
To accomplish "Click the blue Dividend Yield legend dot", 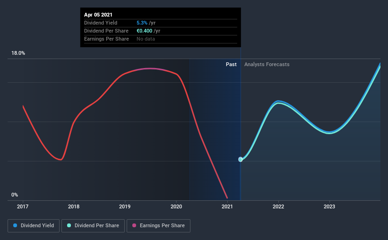I will pos(15,225).
